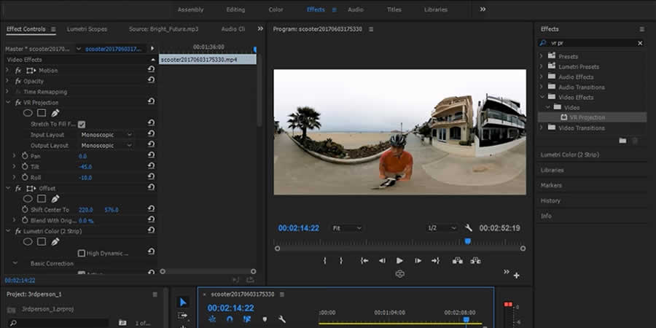Viewport: 656px width, 328px height.
Task: Reset the Opacity effect parameters
Action: 151,81
